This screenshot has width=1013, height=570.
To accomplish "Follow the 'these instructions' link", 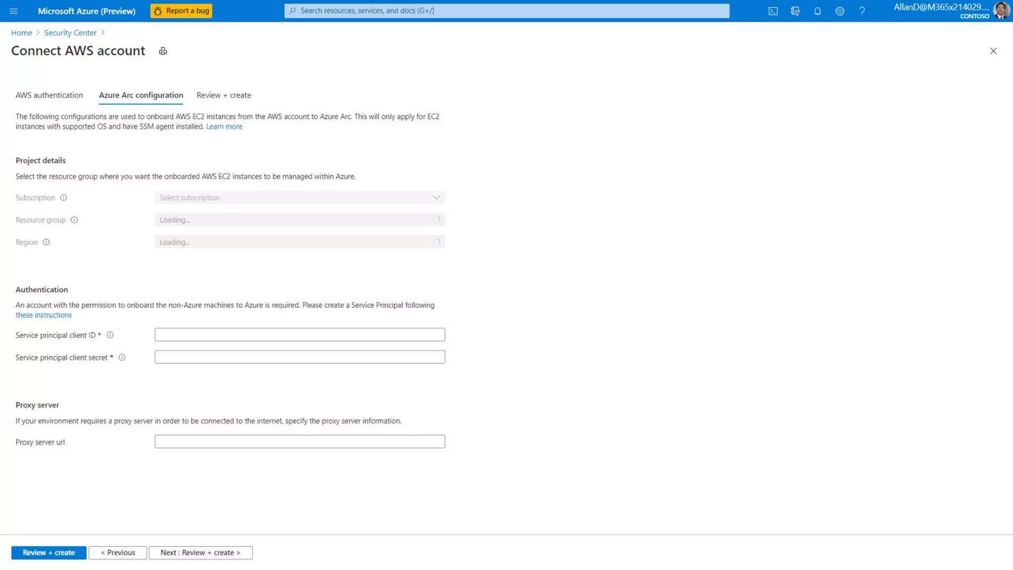I will [x=44, y=315].
